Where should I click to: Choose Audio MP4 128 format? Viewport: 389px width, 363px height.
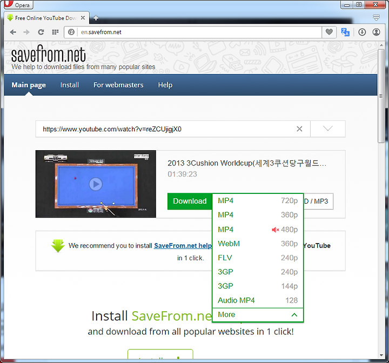258,300
